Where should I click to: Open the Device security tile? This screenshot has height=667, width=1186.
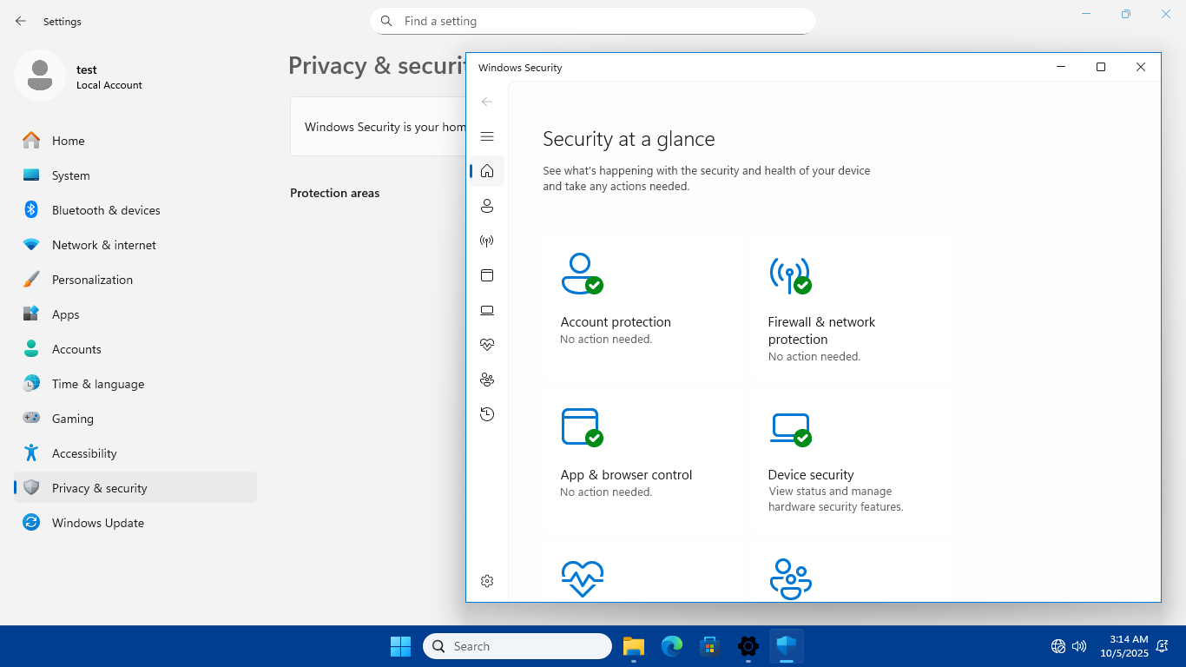pos(852,460)
